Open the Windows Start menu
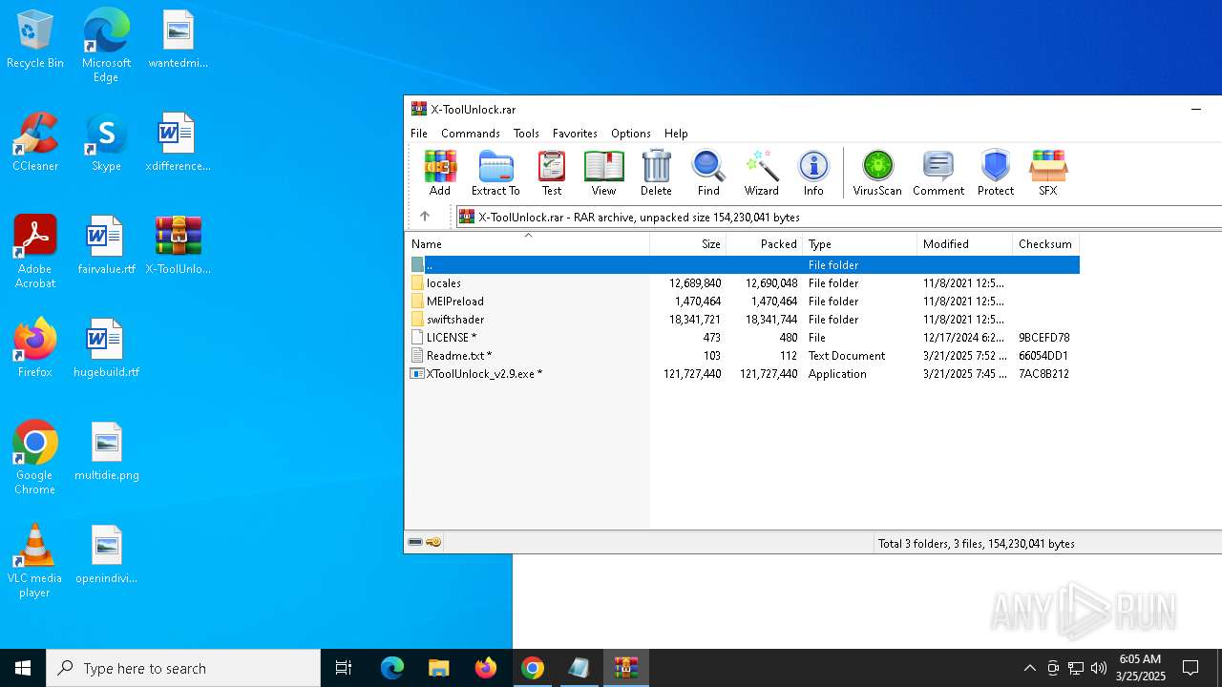The width and height of the screenshot is (1222, 687). [23, 668]
